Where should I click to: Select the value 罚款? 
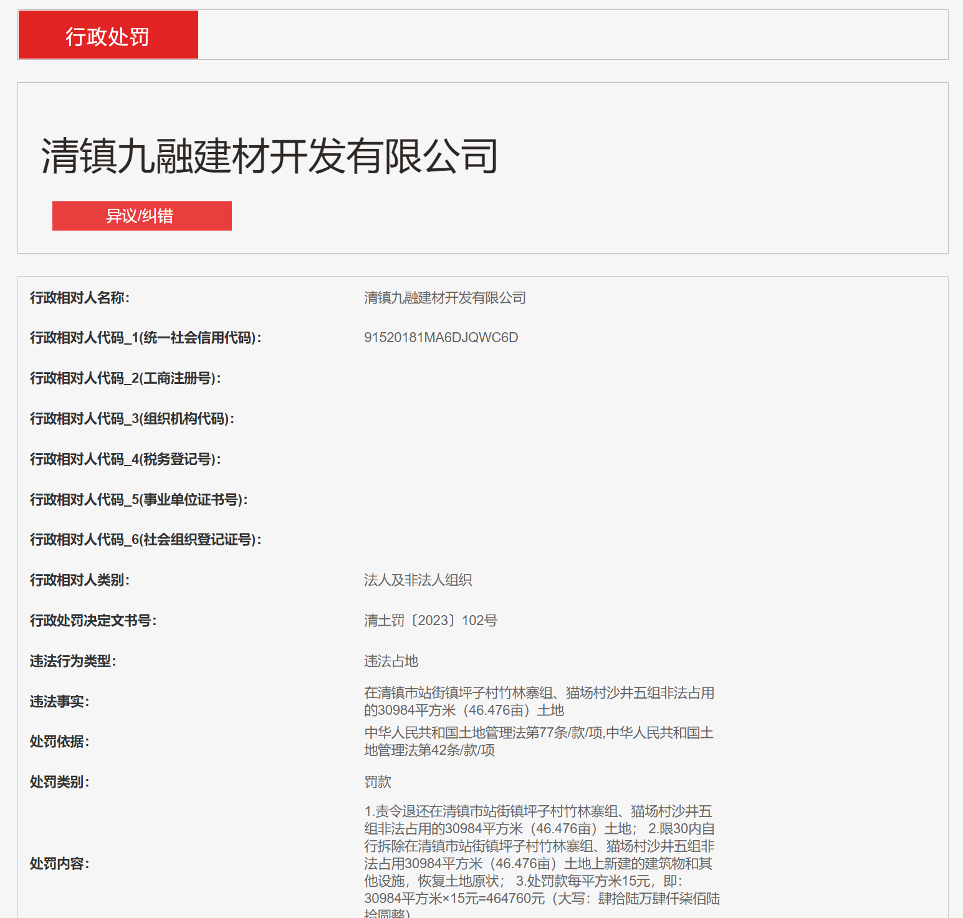coord(378,782)
